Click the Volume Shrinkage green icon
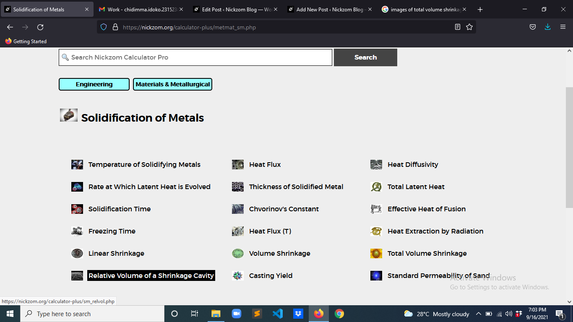This screenshot has height=322, width=573. pos(238,253)
